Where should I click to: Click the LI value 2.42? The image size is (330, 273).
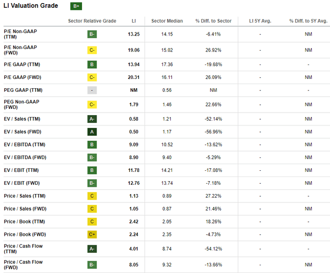(134, 221)
